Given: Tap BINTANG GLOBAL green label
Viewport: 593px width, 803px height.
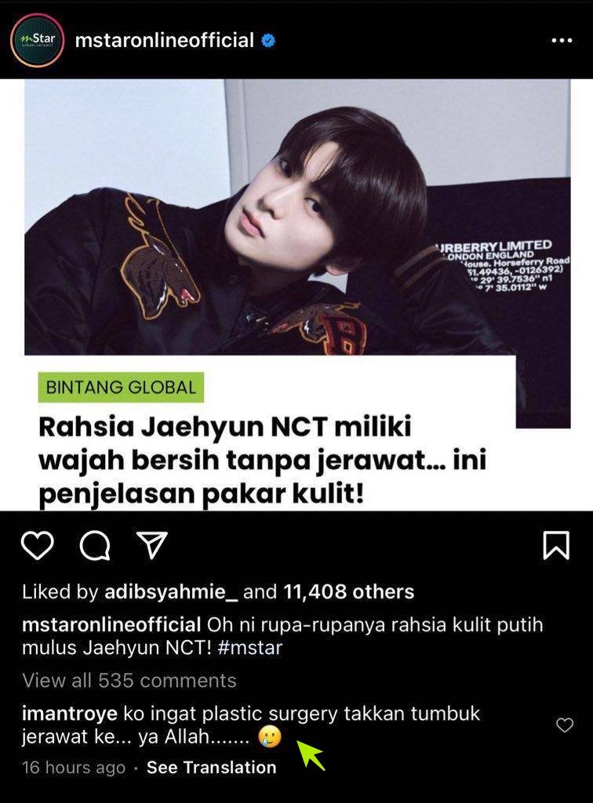Looking at the screenshot, I should coord(121,387).
